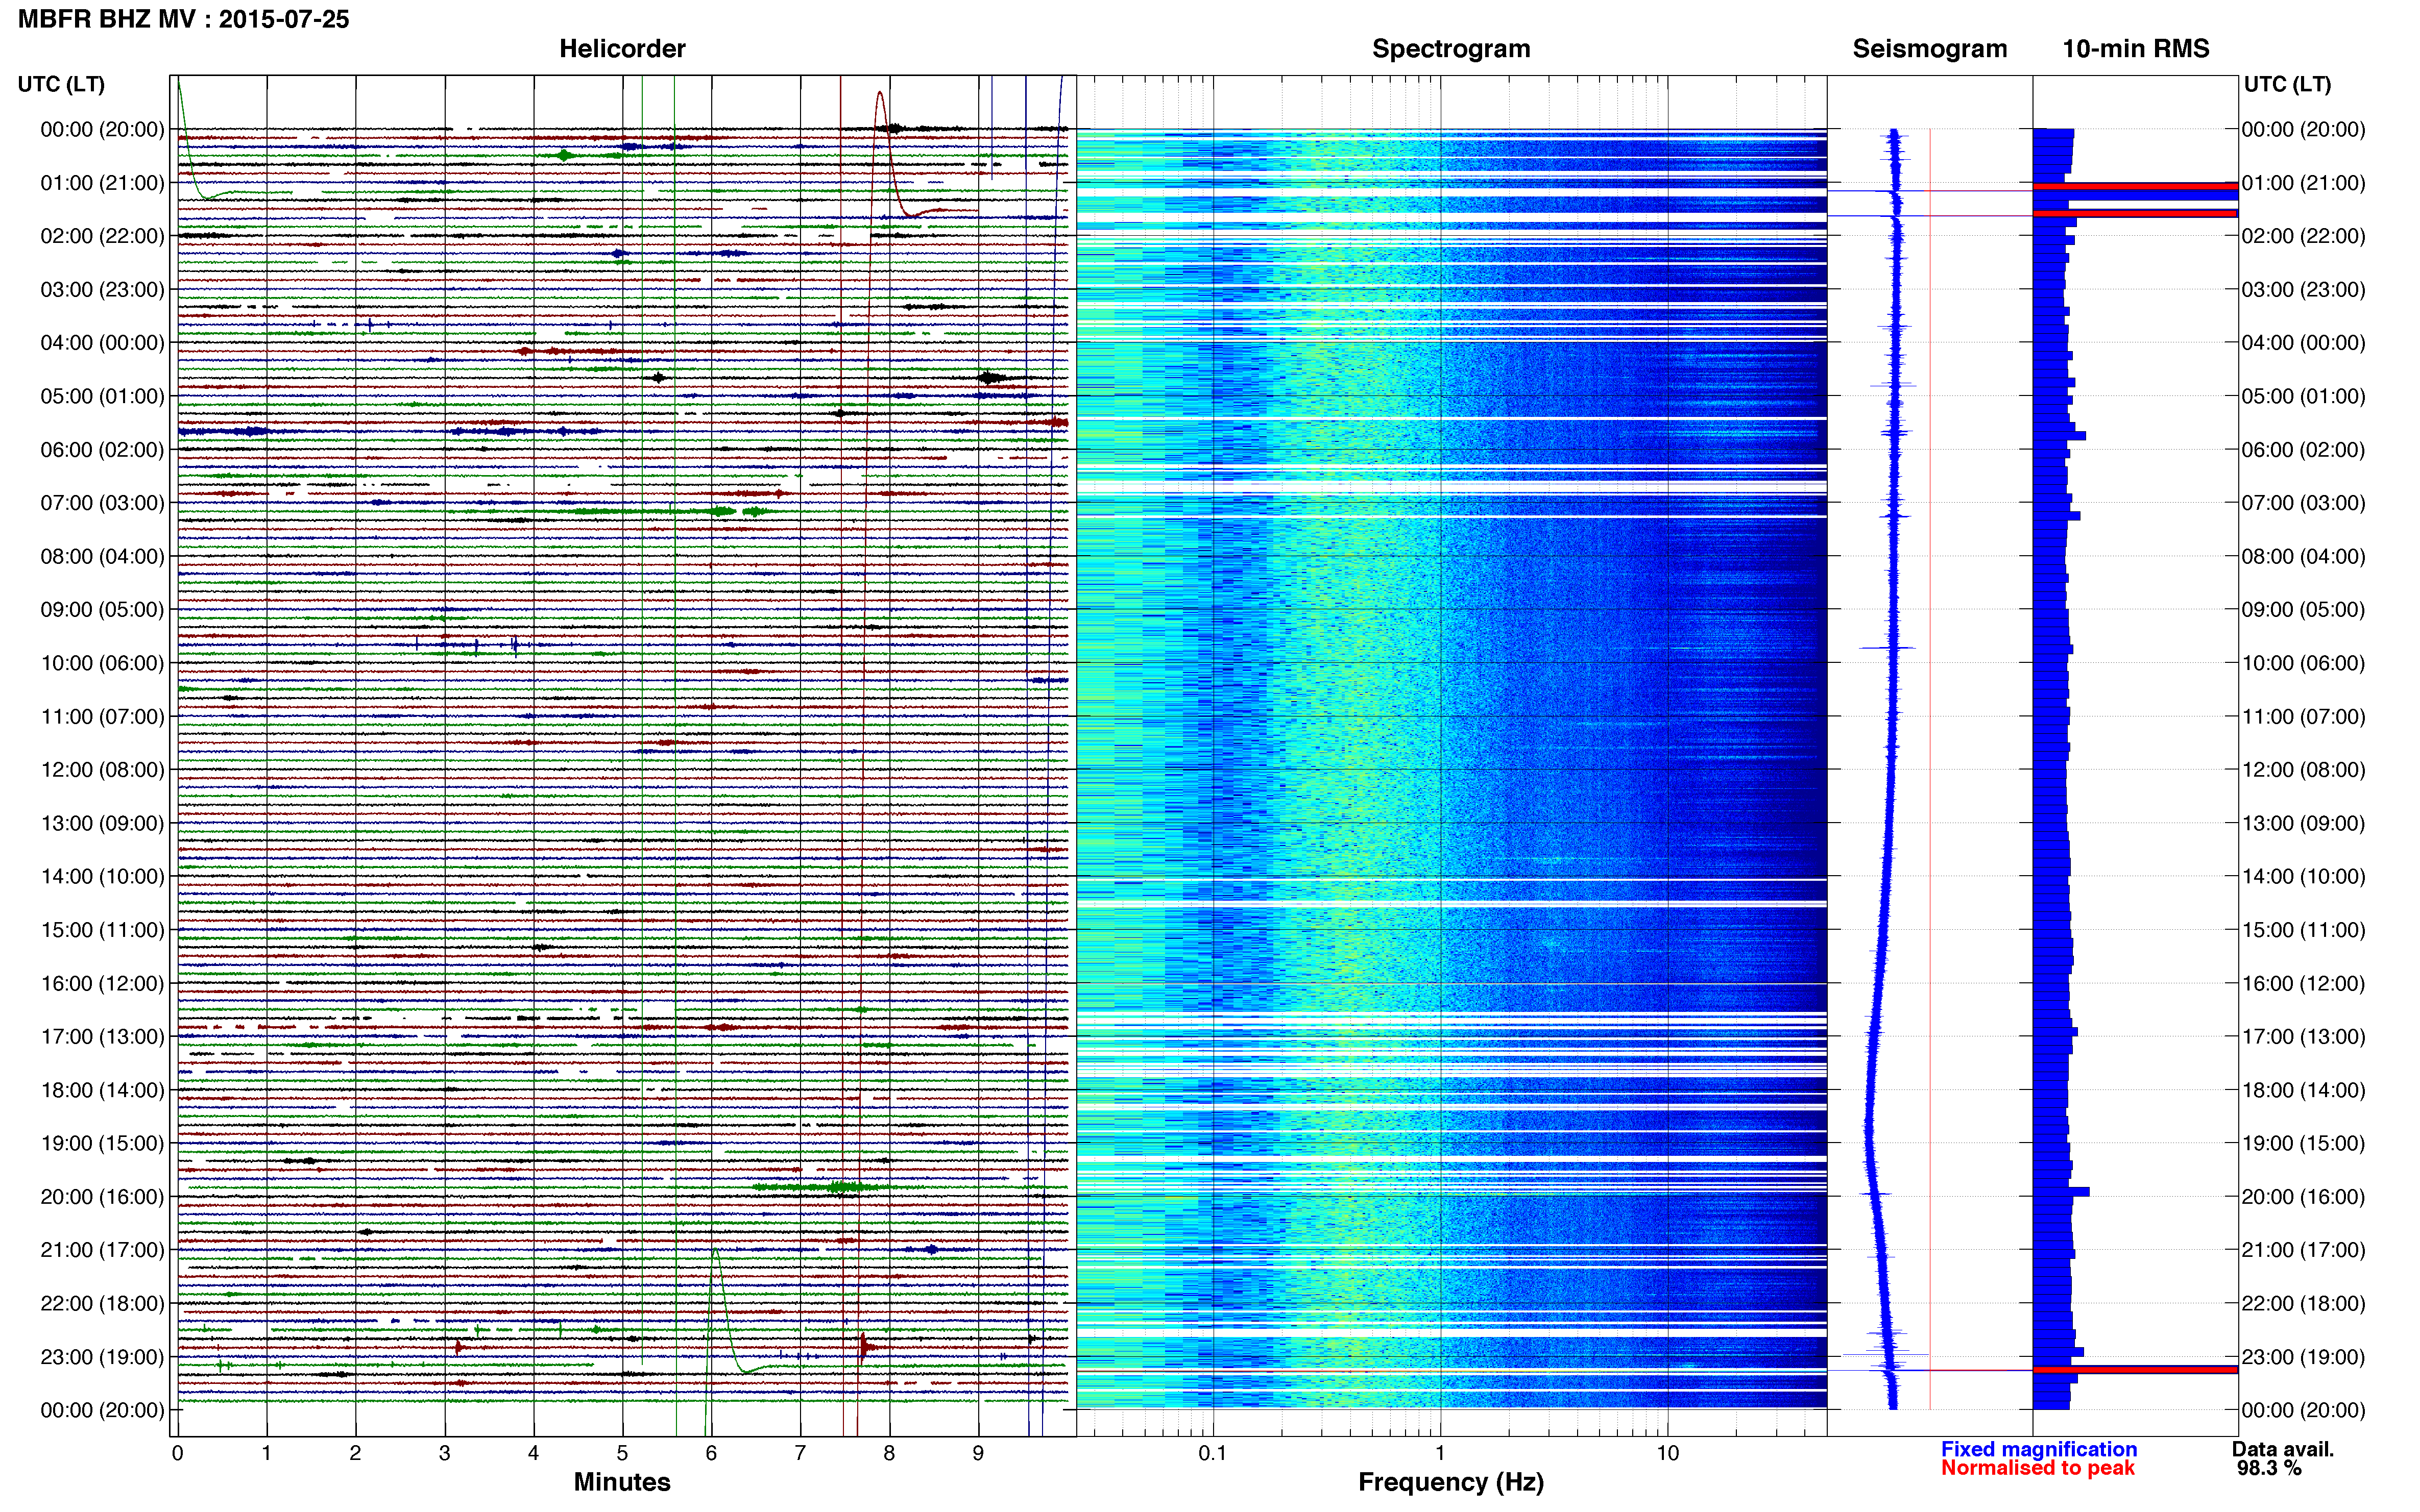Click left time label '19:00 (15:00)'
The image size is (2420, 1512).
pos(102,1143)
